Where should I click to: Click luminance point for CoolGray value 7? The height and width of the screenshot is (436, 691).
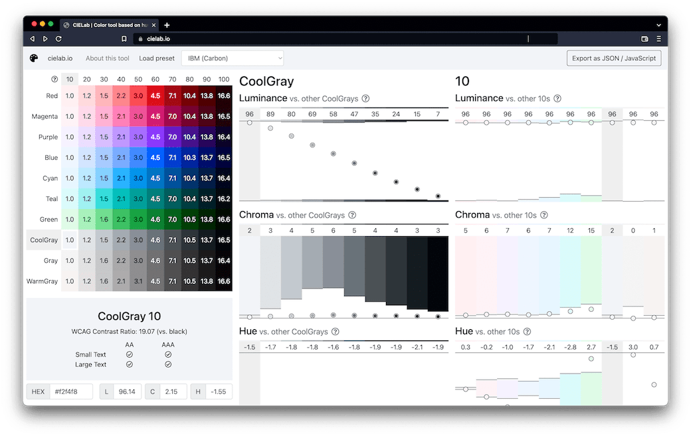pyautogui.click(x=438, y=196)
